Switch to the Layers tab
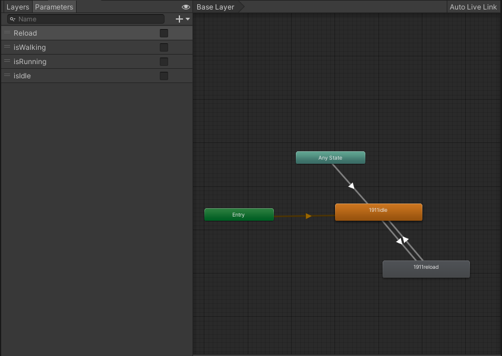Screen dimensions: 502x356 pyautogui.click(x=17, y=7)
